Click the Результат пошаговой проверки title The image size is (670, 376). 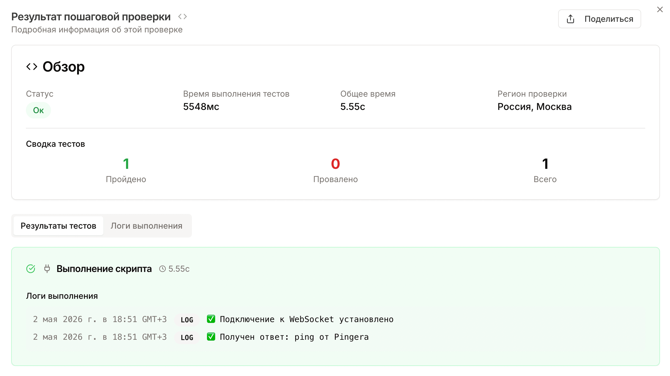pos(91,17)
